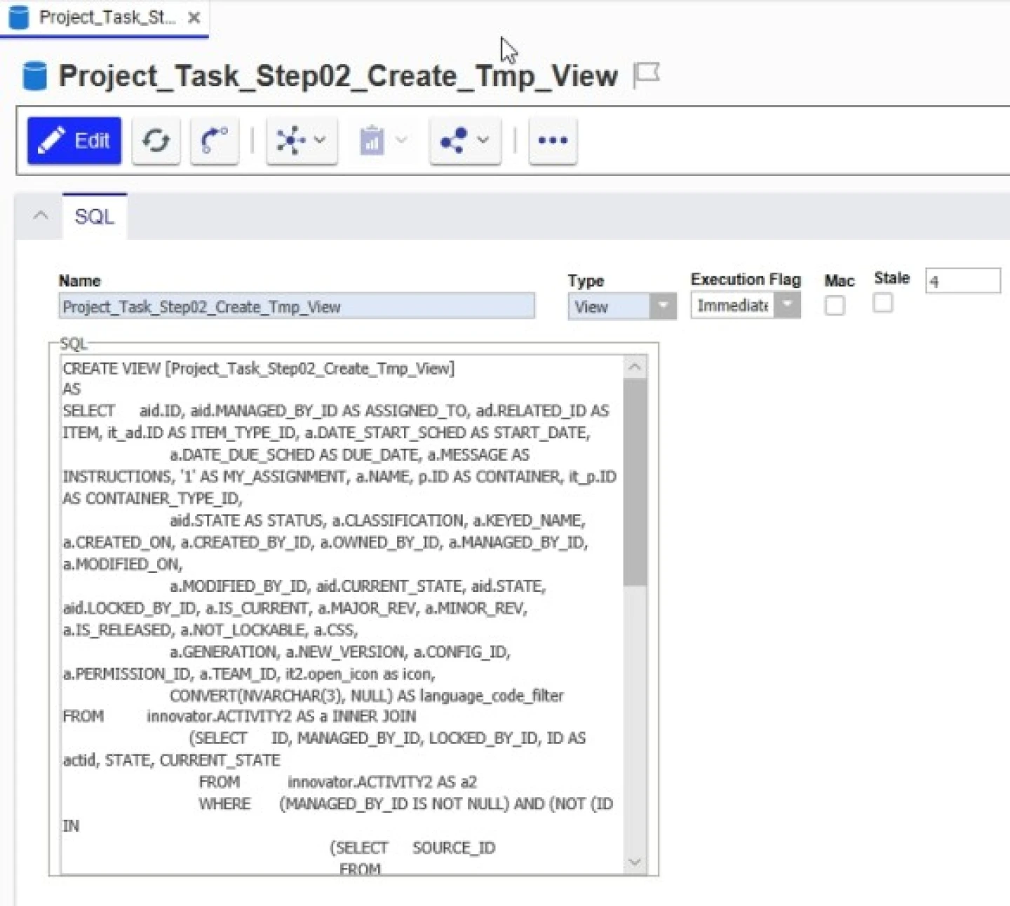
Task: Open the more actions ellipsis icon
Action: [x=552, y=140]
